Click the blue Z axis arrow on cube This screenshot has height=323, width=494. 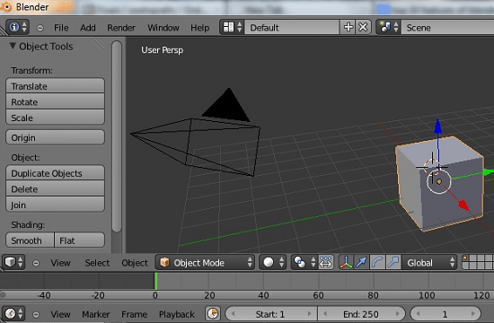pyautogui.click(x=438, y=126)
